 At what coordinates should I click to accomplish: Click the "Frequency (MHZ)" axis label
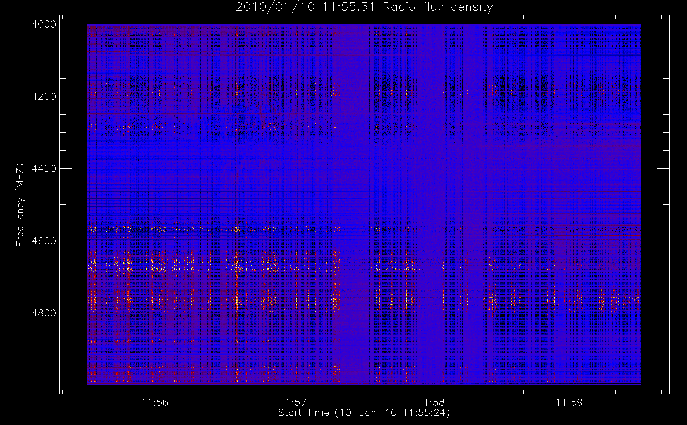pos(20,205)
